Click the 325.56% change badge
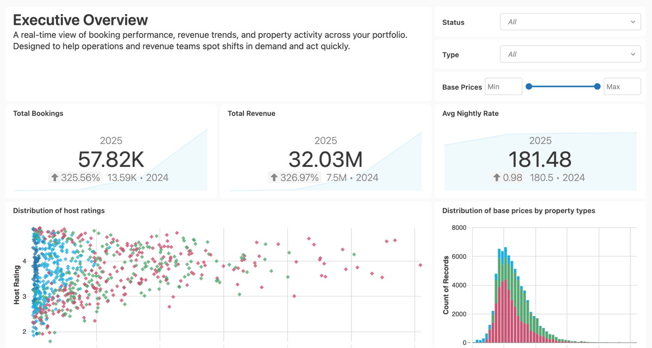This screenshot has height=348, width=652. tap(76, 177)
